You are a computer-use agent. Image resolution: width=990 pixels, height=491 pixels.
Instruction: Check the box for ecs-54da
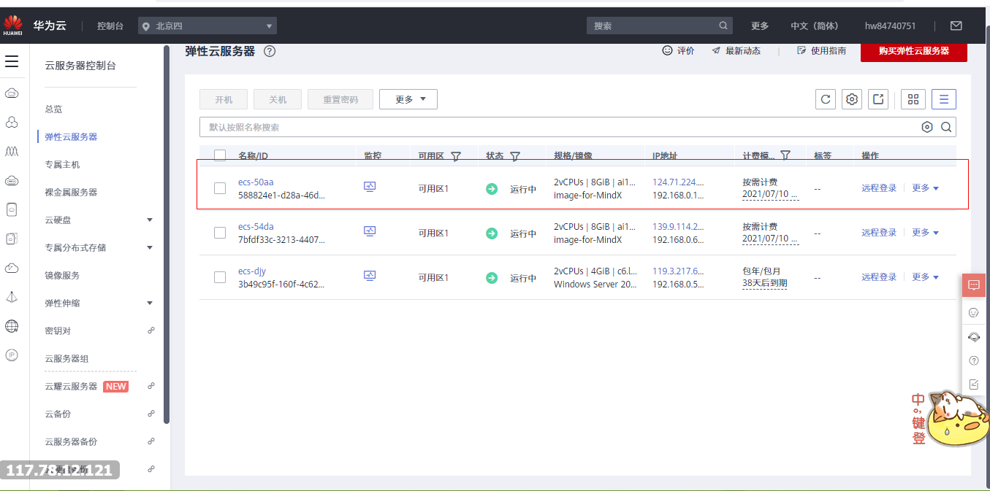(220, 233)
